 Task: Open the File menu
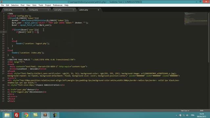click(x=2, y=5)
